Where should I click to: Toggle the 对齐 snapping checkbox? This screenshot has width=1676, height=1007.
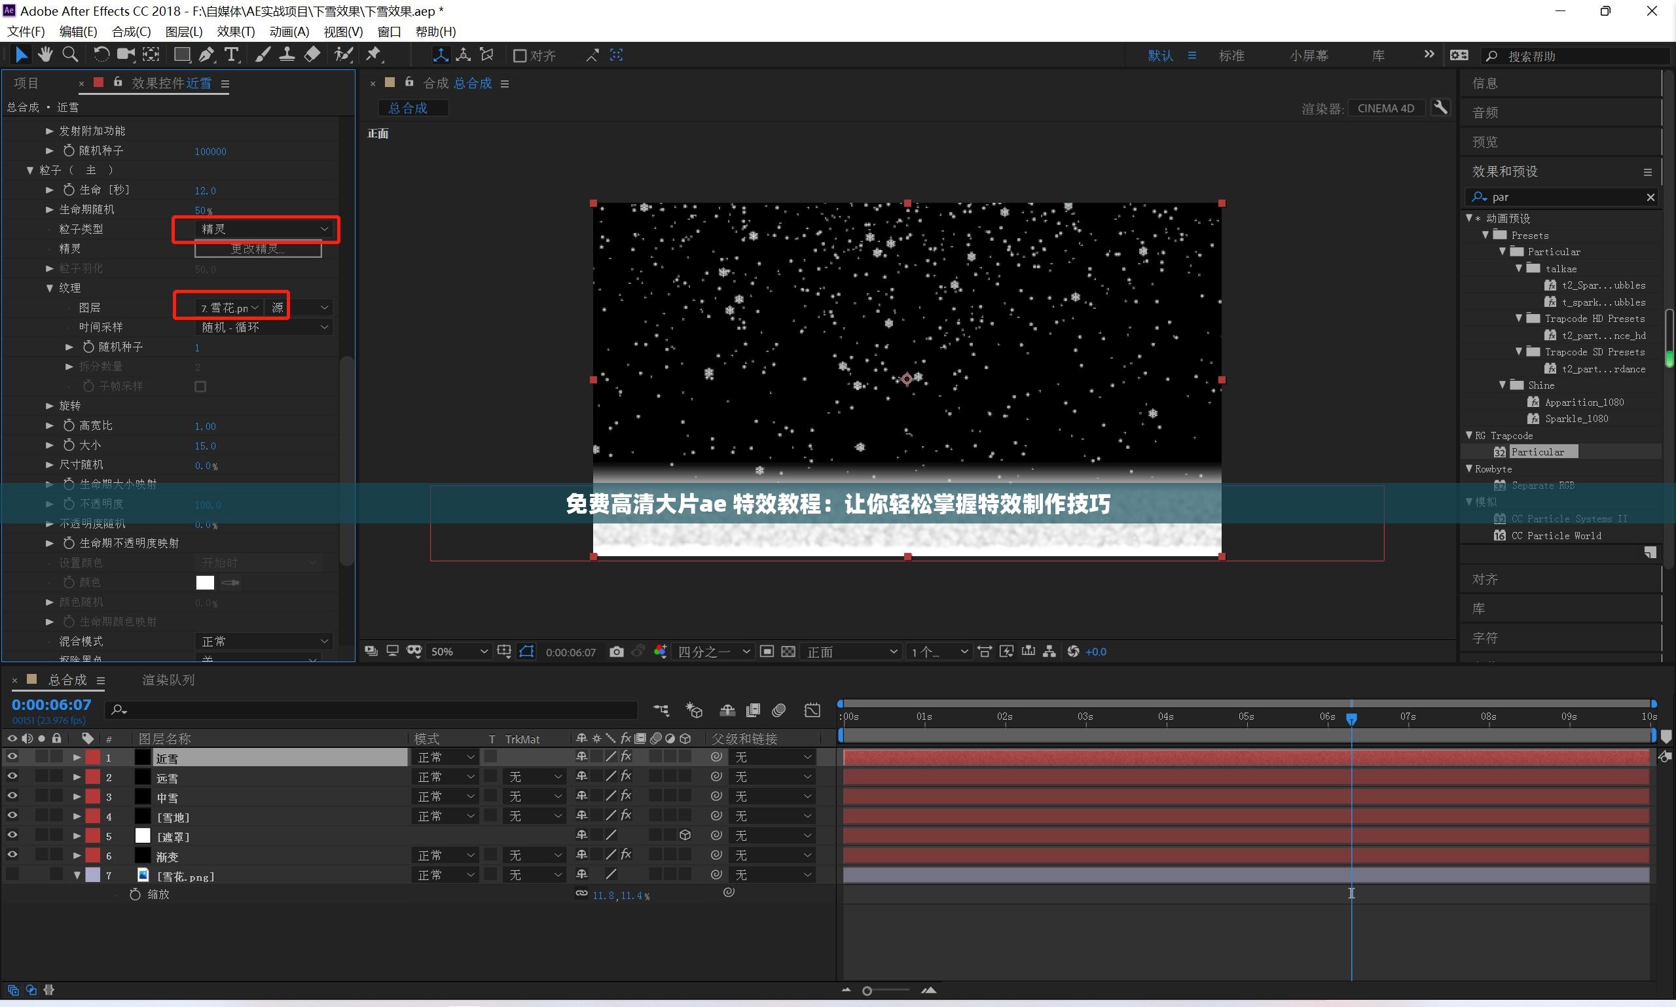point(519,56)
